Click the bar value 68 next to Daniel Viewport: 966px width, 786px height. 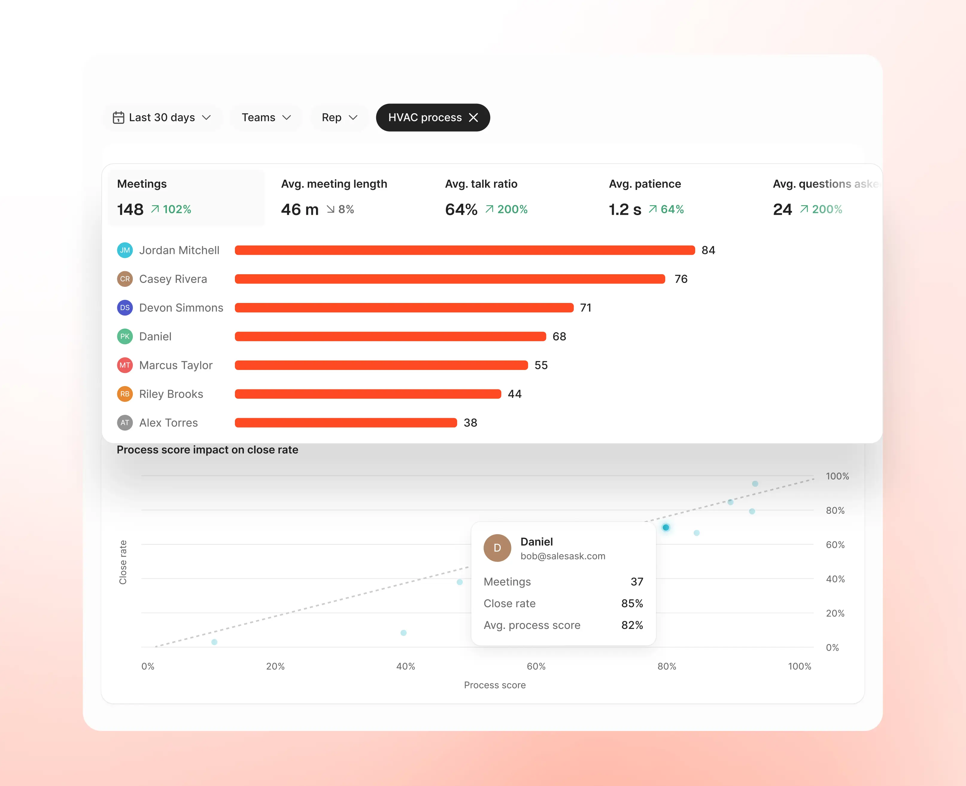coord(559,336)
